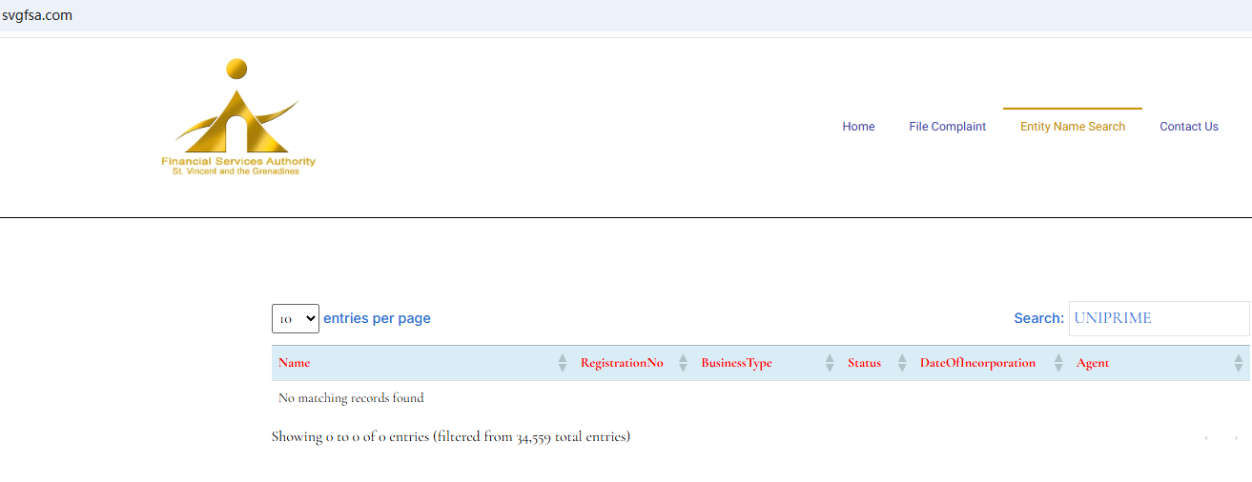Click the RegistrationNo sort arrows icon
1252x482 pixels.
[x=683, y=363]
